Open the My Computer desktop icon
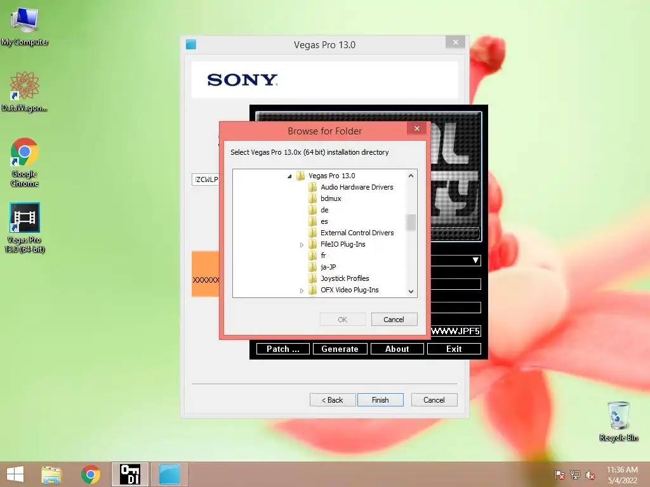650x487 pixels. (x=25, y=25)
